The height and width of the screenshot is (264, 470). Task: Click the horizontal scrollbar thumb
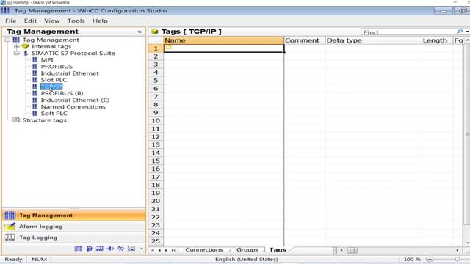click(x=352, y=250)
